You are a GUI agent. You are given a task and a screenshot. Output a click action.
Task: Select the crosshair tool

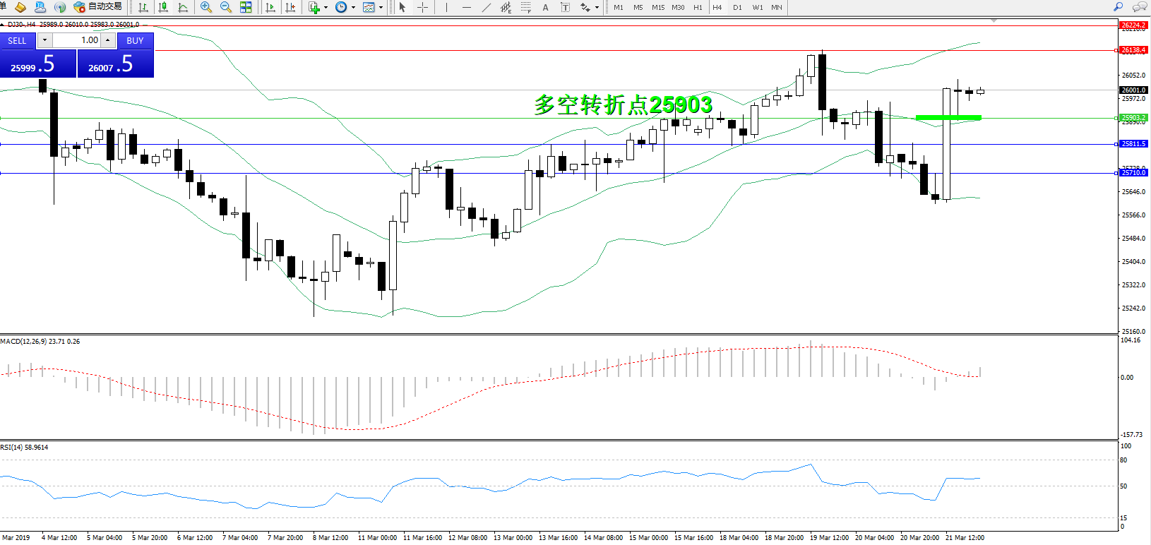coord(422,7)
